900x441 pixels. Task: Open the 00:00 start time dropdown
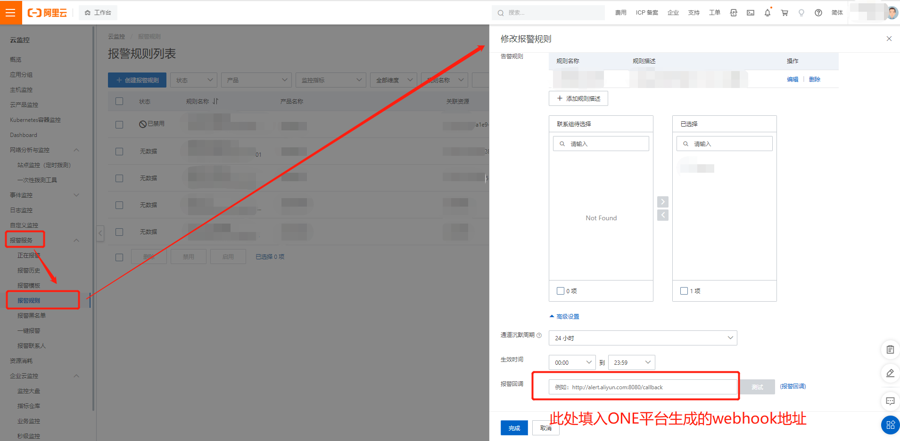(572, 362)
